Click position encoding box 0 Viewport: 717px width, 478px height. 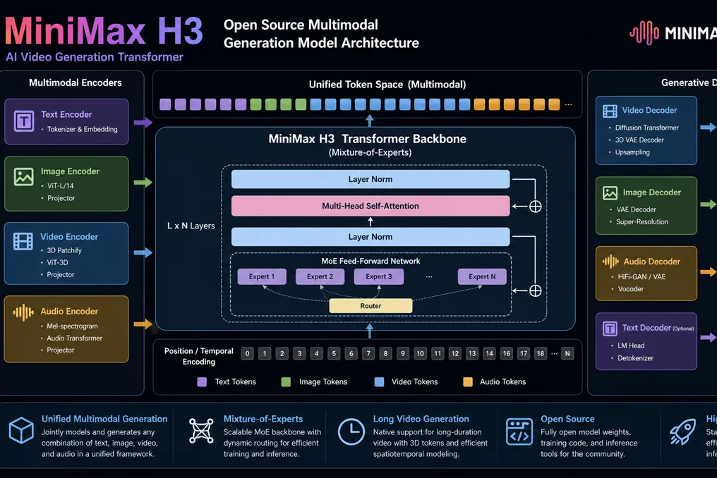(x=248, y=353)
